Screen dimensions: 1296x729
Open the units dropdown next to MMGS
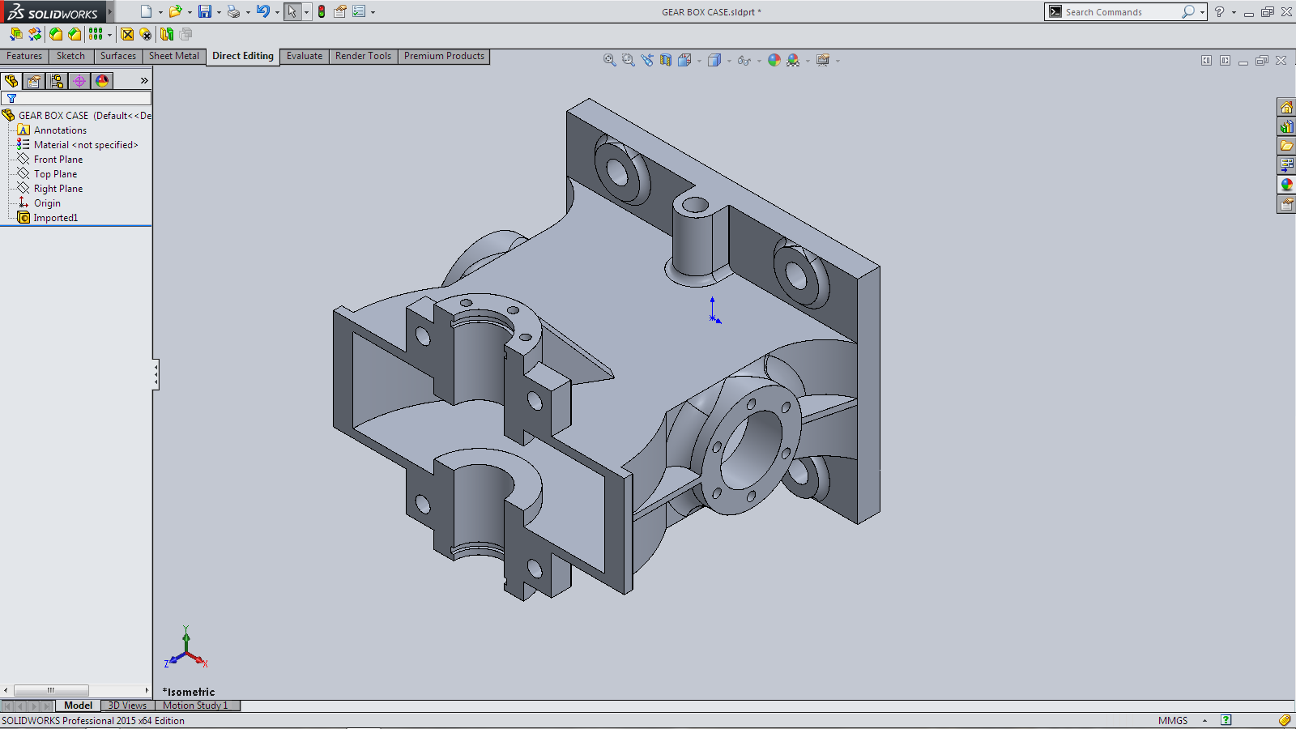[x=1204, y=721]
